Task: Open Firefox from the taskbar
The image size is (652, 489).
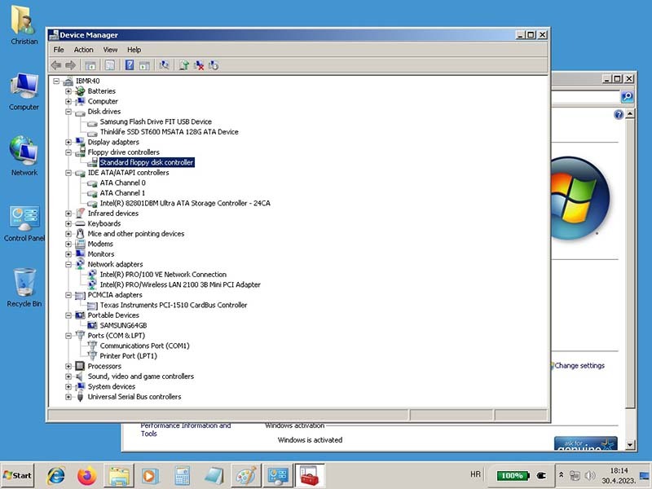Action: pos(86,474)
